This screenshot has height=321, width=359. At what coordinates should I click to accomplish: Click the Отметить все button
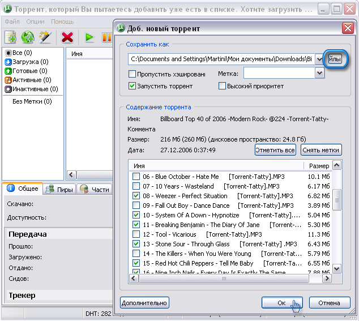[x=275, y=150]
